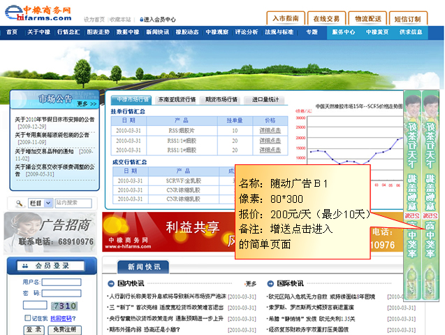Image resolution: width=445 pixels, height=335 pixels.
Task: Click the 国际快讯 blue arrow icon
Action: 270,283
